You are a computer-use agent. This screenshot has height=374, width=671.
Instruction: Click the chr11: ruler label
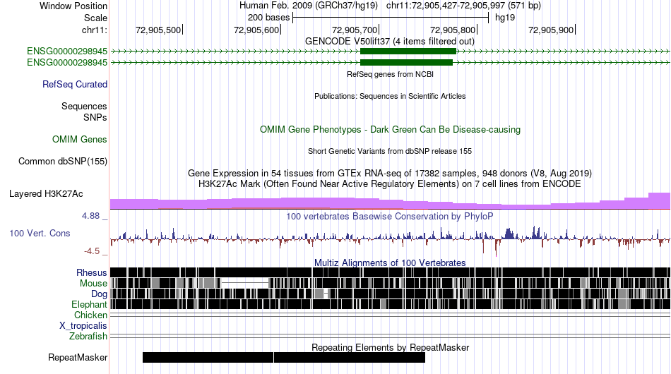point(95,30)
